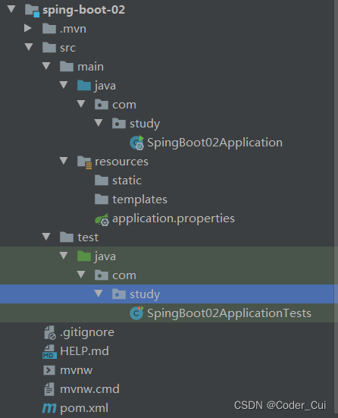The image size is (338, 418).
Task: Click the SpingBoot02ApplicationTests class icon
Action: point(136,313)
